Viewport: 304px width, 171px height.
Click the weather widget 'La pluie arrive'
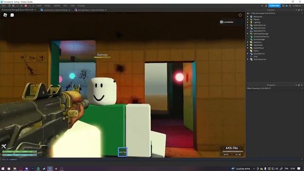(x=241, y=169)
